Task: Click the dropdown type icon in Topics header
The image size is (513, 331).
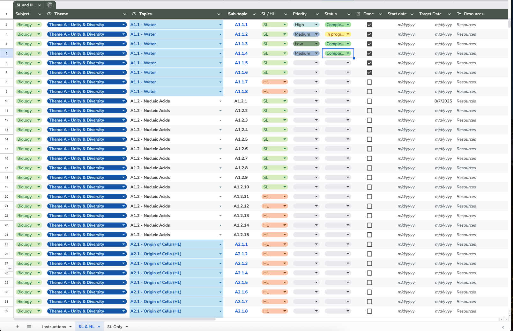Action: (x=134, y=14)
